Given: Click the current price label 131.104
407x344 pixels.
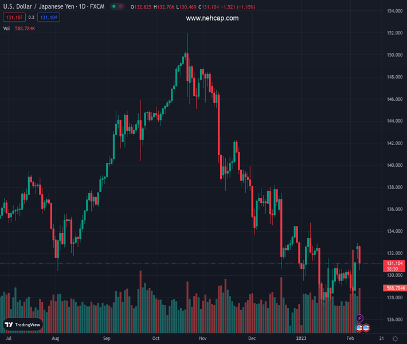Looking at the screenshot, I should point(393,263).
